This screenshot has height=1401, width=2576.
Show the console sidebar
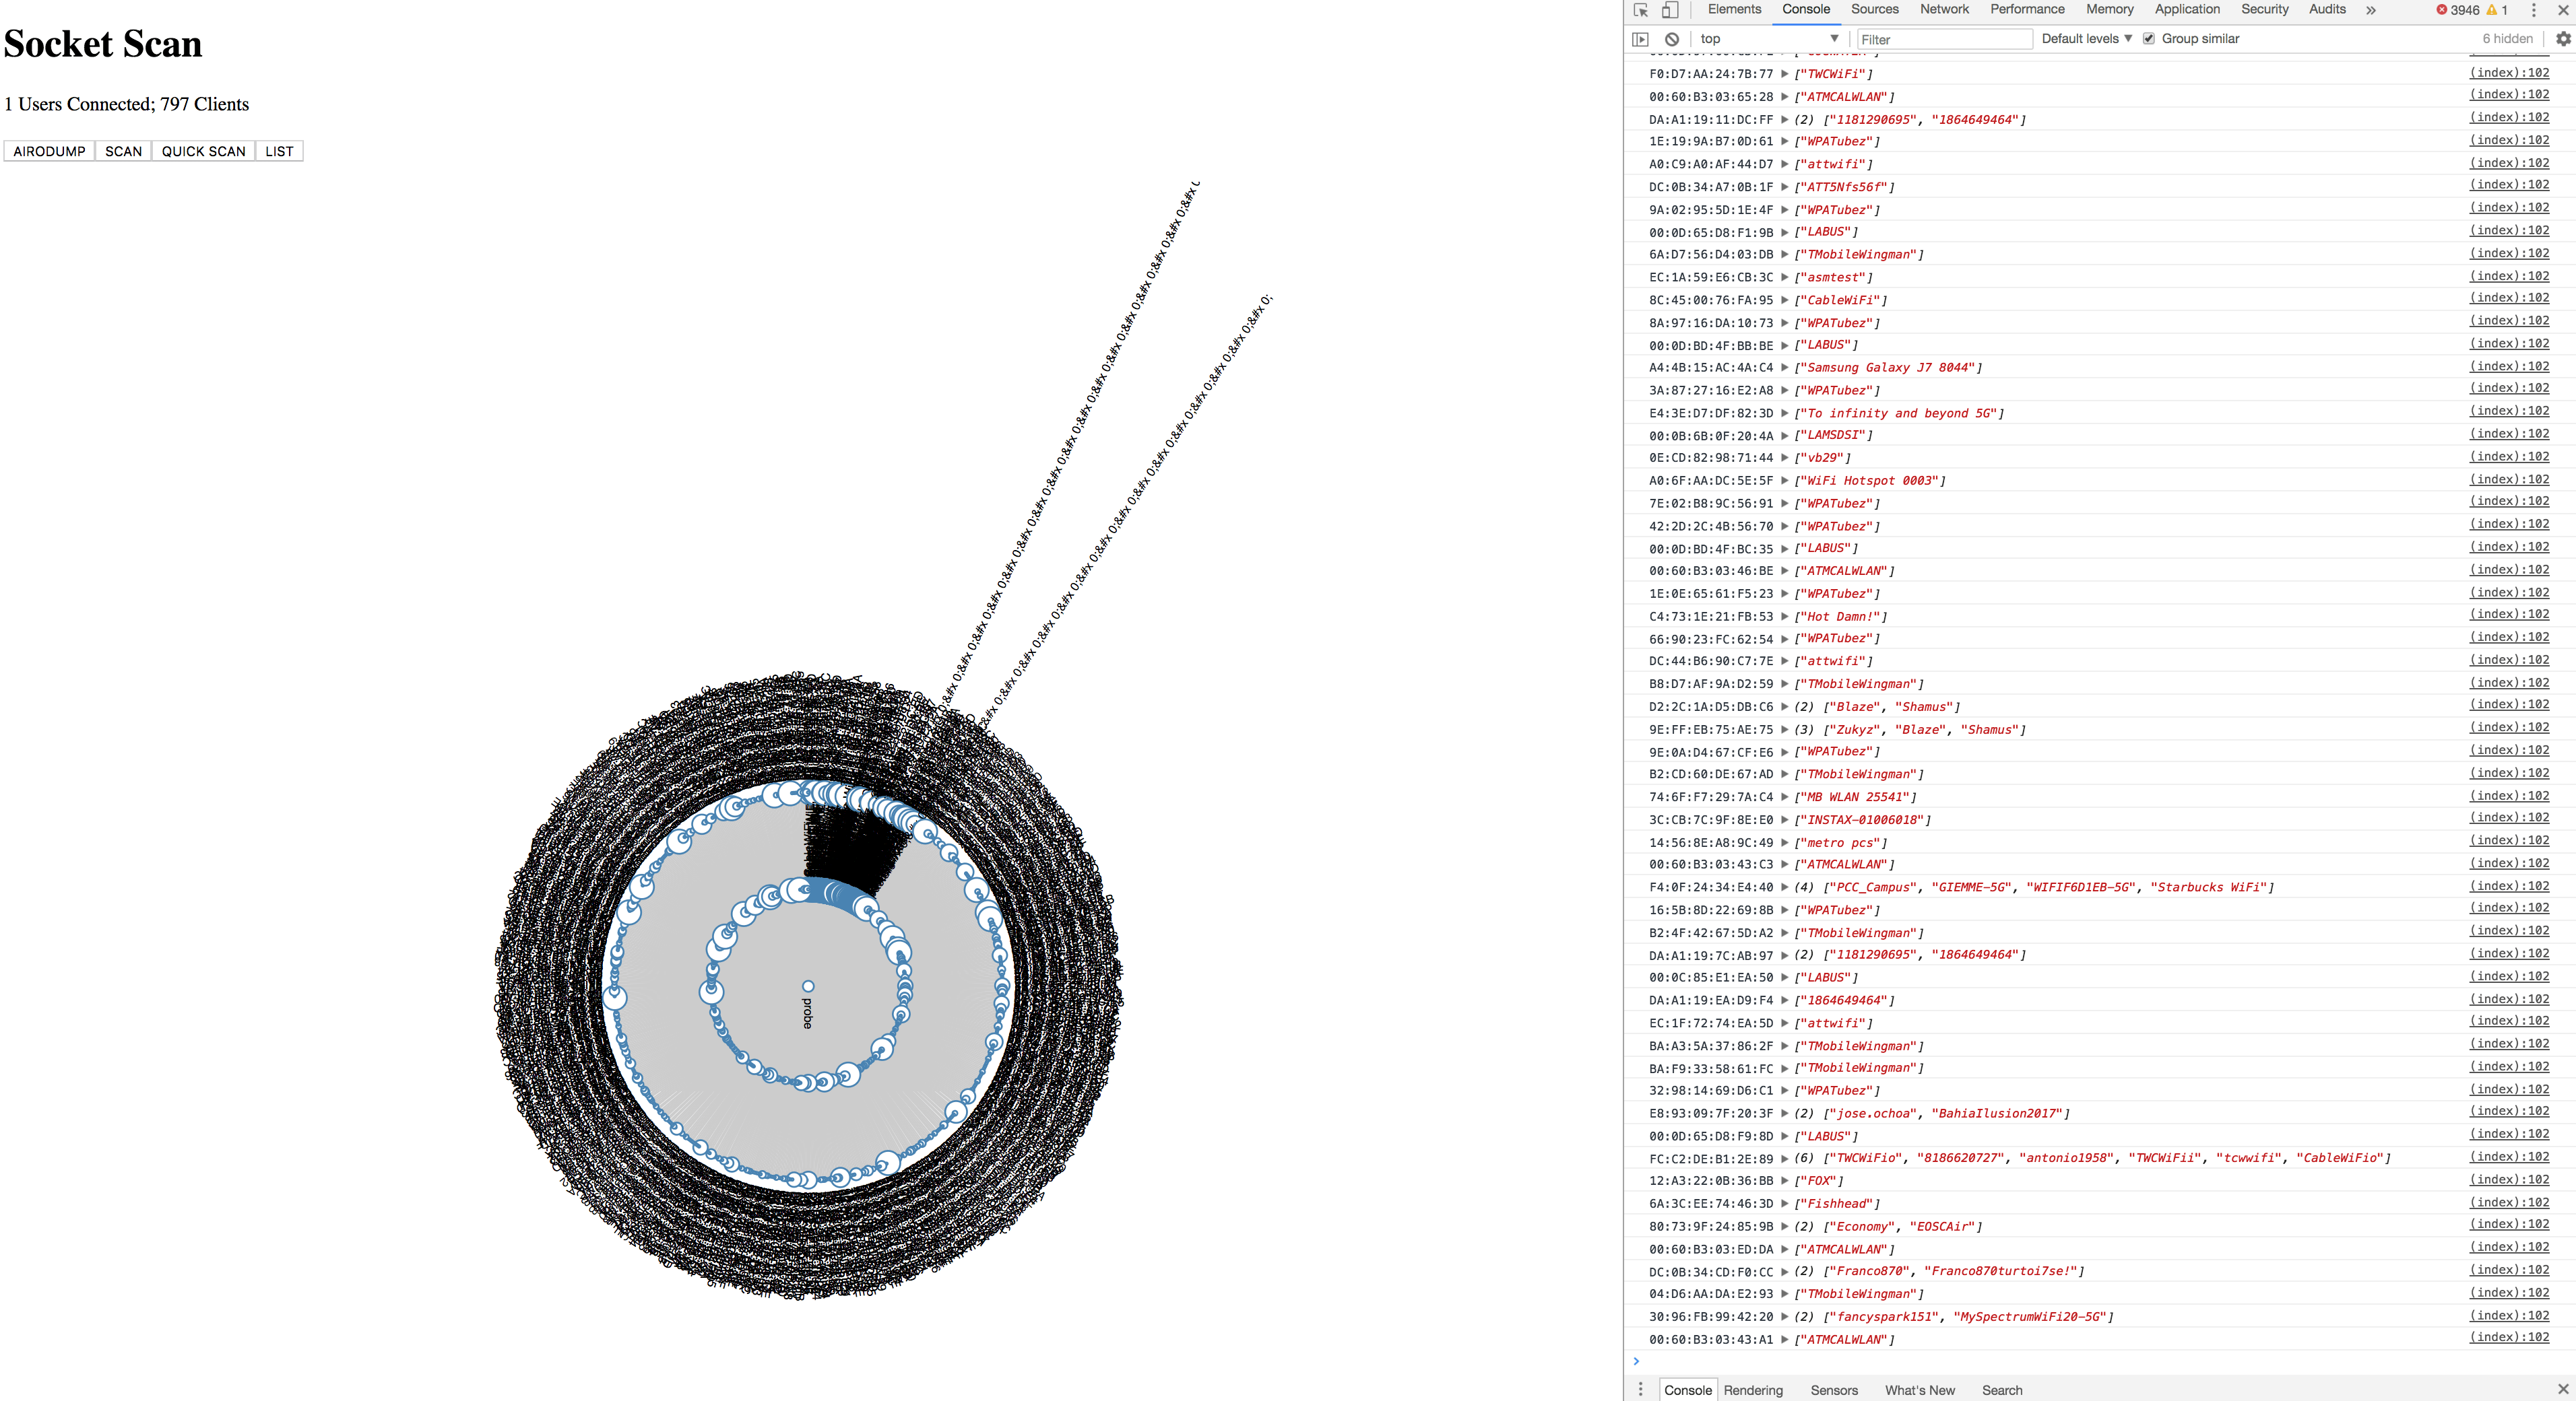(1641, 38)
